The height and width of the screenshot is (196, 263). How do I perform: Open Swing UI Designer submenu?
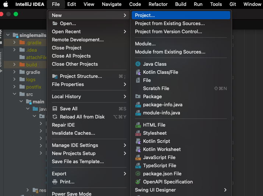point(181,190)
